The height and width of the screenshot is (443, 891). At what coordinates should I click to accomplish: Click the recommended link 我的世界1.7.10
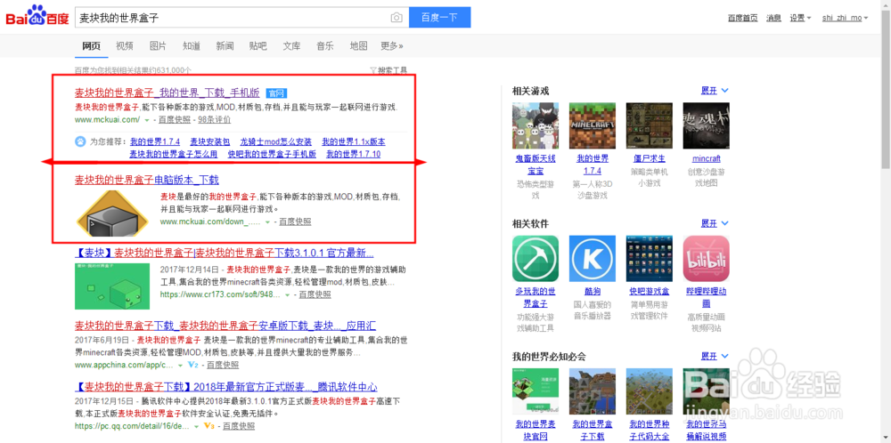click(354, 154)
